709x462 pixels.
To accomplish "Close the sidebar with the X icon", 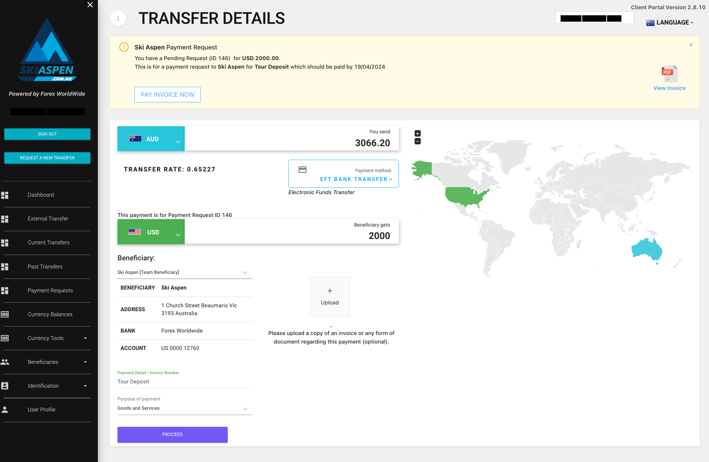I will (x=90, y=5).
